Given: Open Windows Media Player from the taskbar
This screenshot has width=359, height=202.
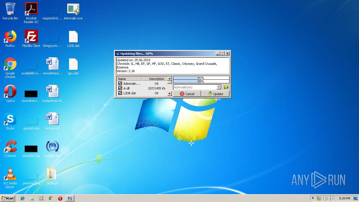Looking at the screenshot, I should tap(41, 198).
